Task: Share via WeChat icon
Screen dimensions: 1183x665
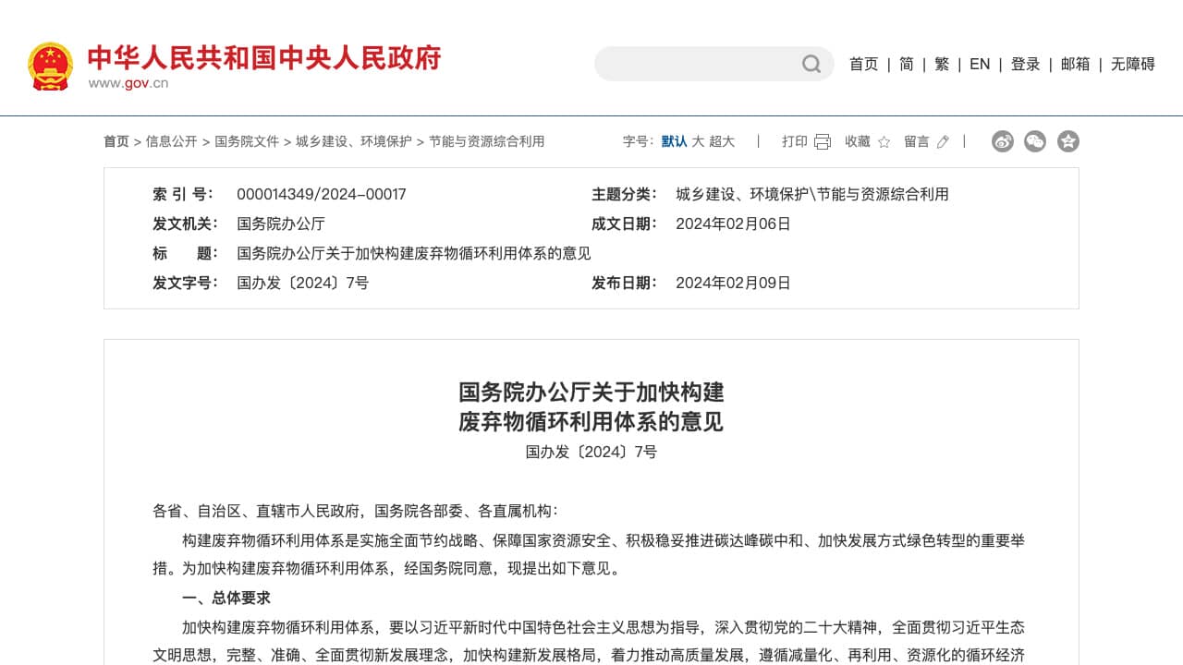Action: coord(1035,141)
